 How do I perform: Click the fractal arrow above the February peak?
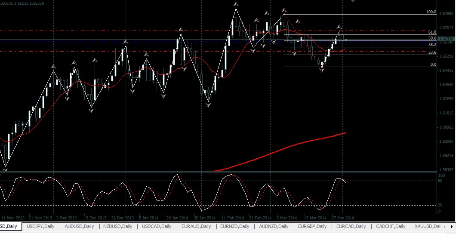tap(236, 4)
